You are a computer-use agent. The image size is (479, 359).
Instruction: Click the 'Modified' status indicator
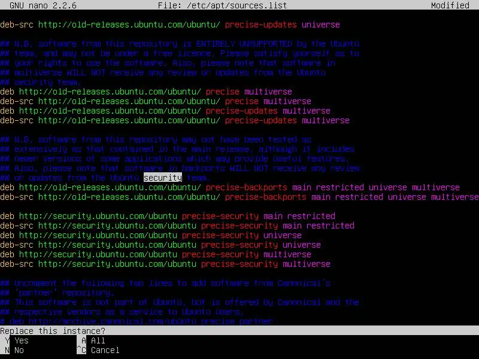point(450,5)
